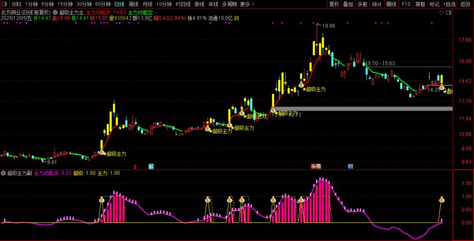The width and height of the screenshot is (474, 241).
Task: Click the 涨转 event marker on timeline
Action: (x=316, y=166)
